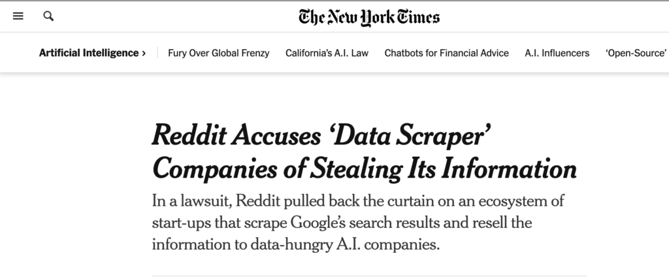Viewport: 669px width, 277px height.
Task: Click the chevron beside Artificial Intelligence
Action: point(144,53)
